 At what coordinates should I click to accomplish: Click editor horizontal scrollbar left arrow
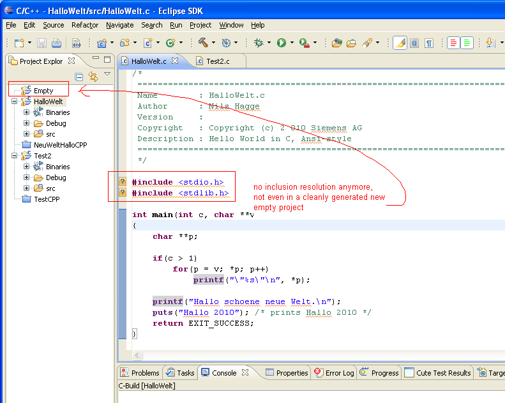137,355
